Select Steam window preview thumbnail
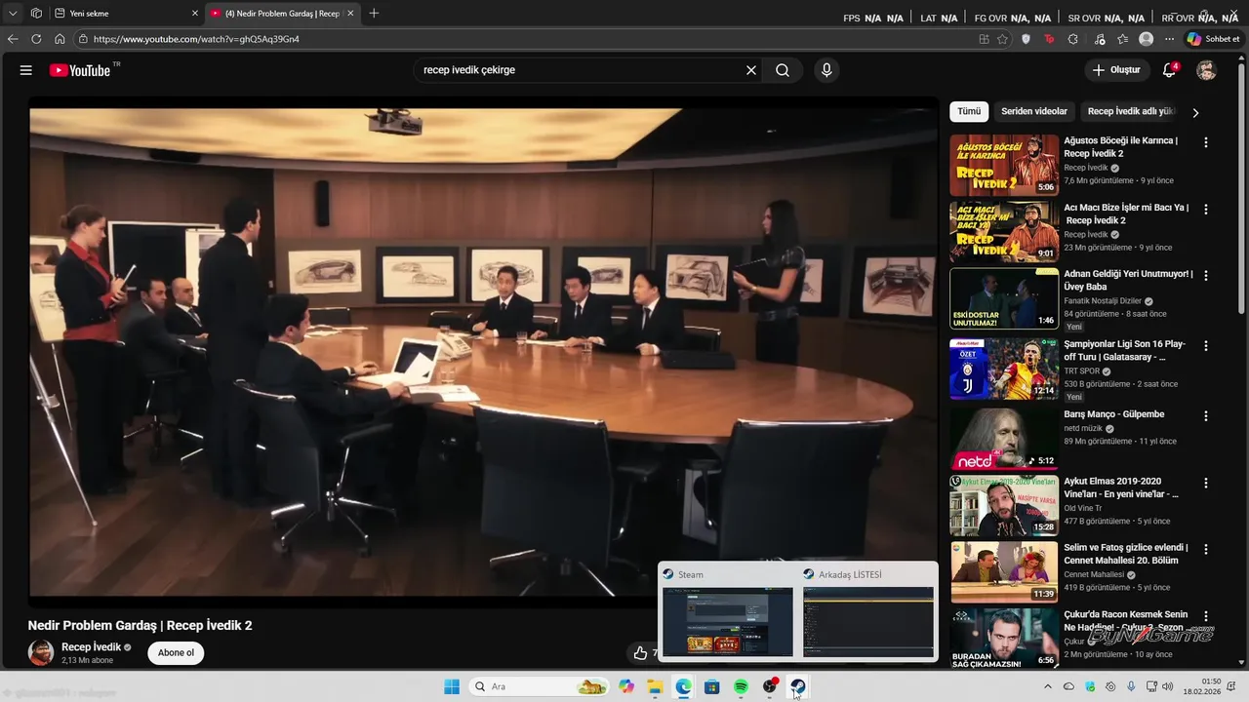This screenshot has height=702, width=1249. [x=728, y=621]
